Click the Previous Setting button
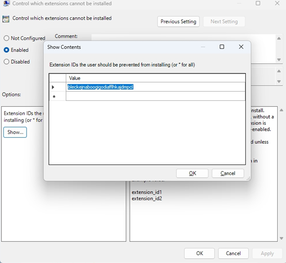286x263 pixels. [178, 22]
